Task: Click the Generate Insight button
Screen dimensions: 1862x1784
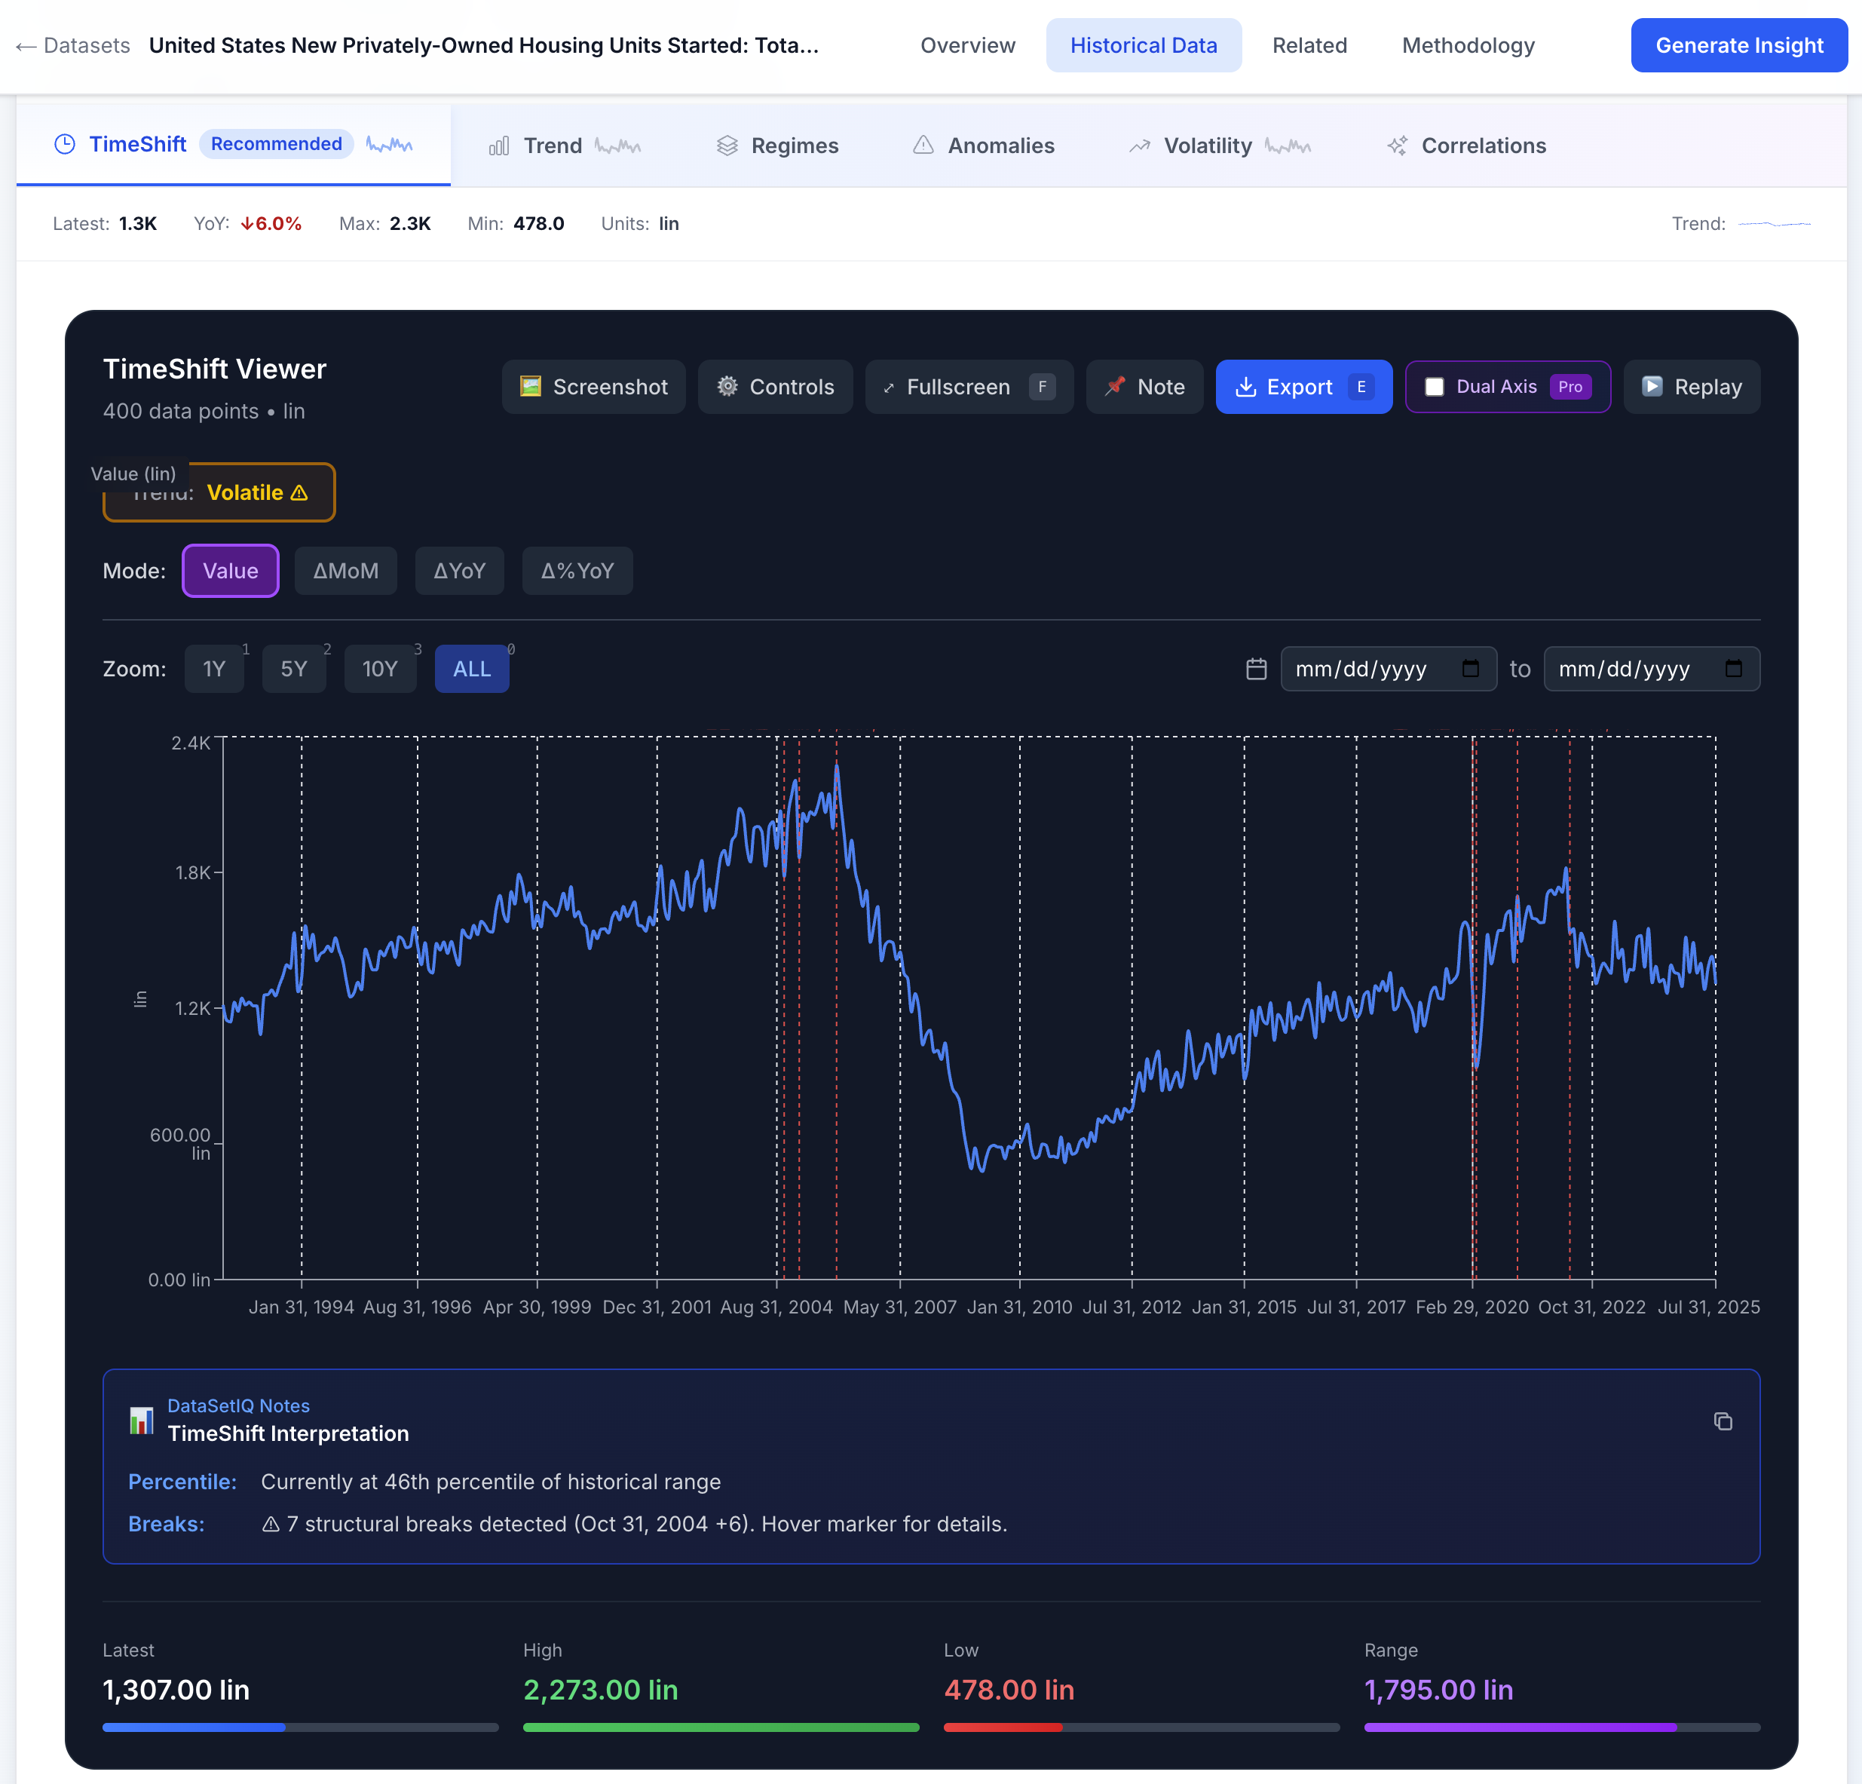Action: coord(1738,44)
